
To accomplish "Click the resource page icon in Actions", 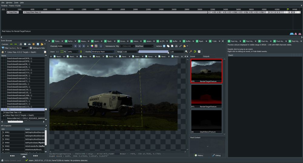I will (172, 46).
